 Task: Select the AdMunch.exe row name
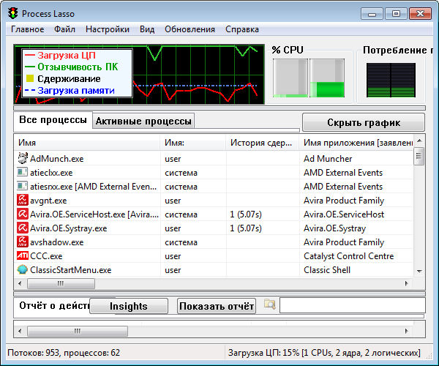click(57, 159)
